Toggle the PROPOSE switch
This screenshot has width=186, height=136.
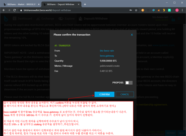(x=129, y=83)
